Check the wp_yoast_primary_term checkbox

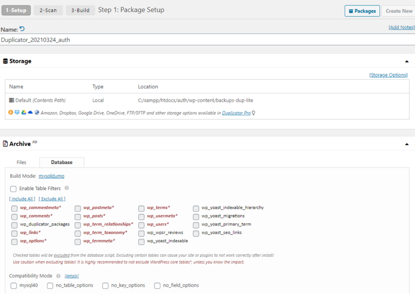[x=196, y=225]
